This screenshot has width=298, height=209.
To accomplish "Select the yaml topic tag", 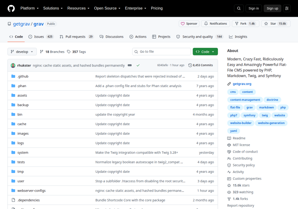I will (233, 131).
